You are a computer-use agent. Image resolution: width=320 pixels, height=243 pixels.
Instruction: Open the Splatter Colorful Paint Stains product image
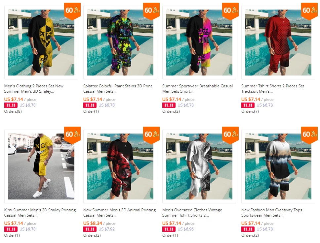pyautogui.click(x=120, y=42)
